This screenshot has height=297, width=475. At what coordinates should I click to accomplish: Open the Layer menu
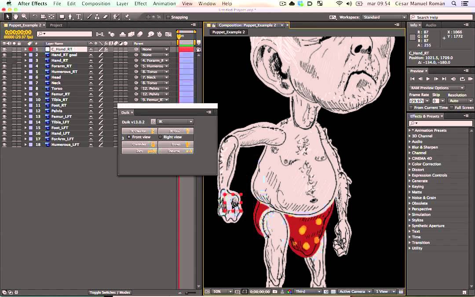(122, 4)
